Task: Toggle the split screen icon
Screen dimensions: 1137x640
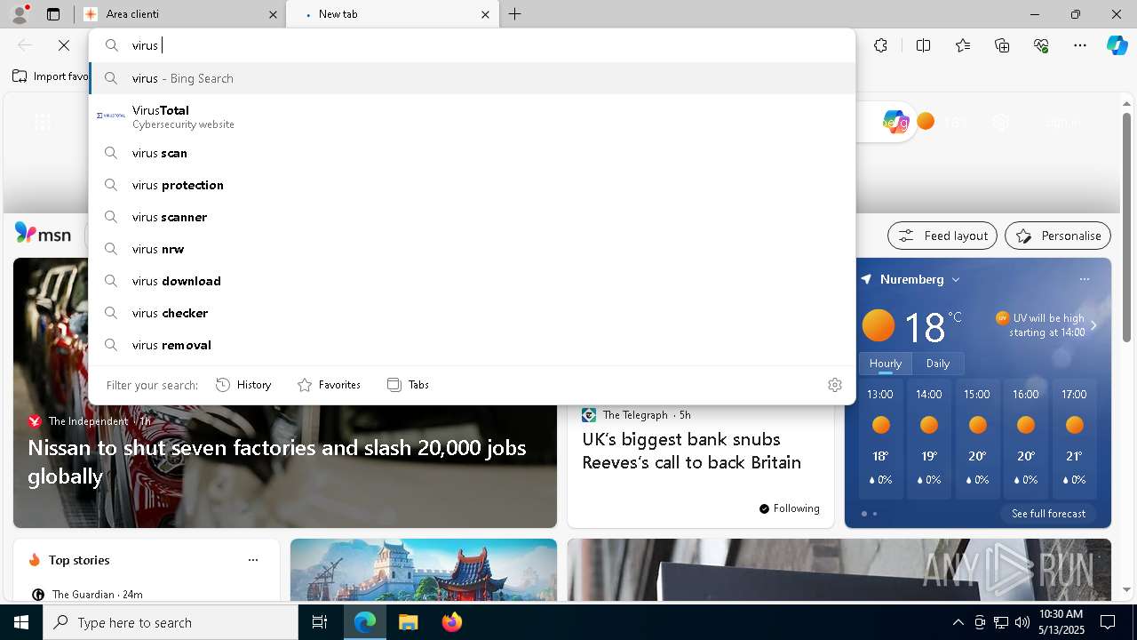Action: click(923, 45)
